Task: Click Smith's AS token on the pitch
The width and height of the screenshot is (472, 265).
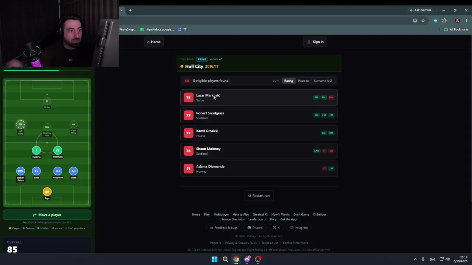Action: [73, 171]
